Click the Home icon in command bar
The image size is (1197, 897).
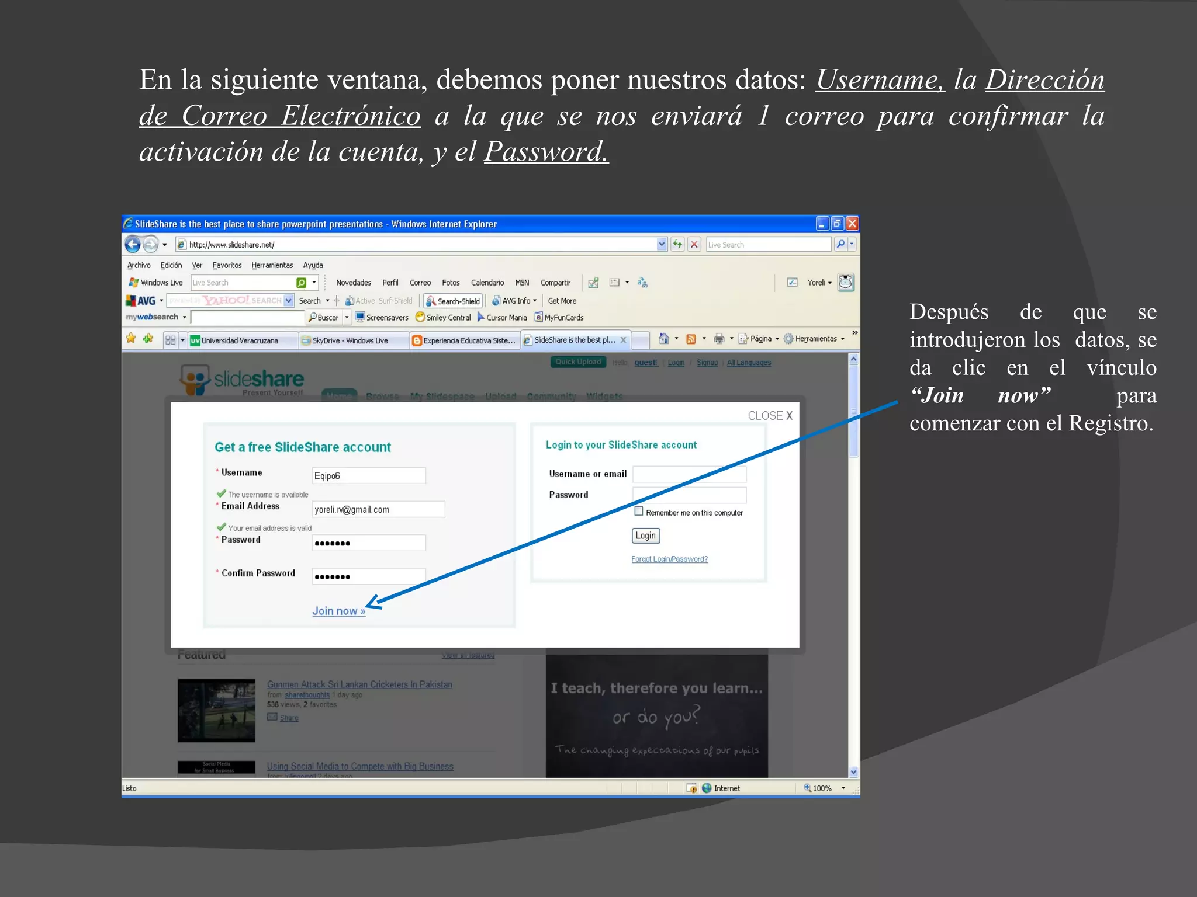663,339
